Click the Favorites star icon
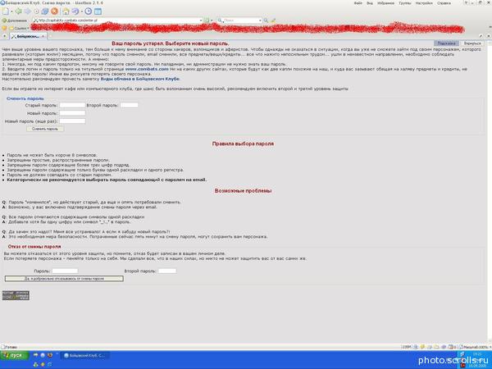Image resolution: width=492 pixels, height=369 pixels. coord(4,28)
